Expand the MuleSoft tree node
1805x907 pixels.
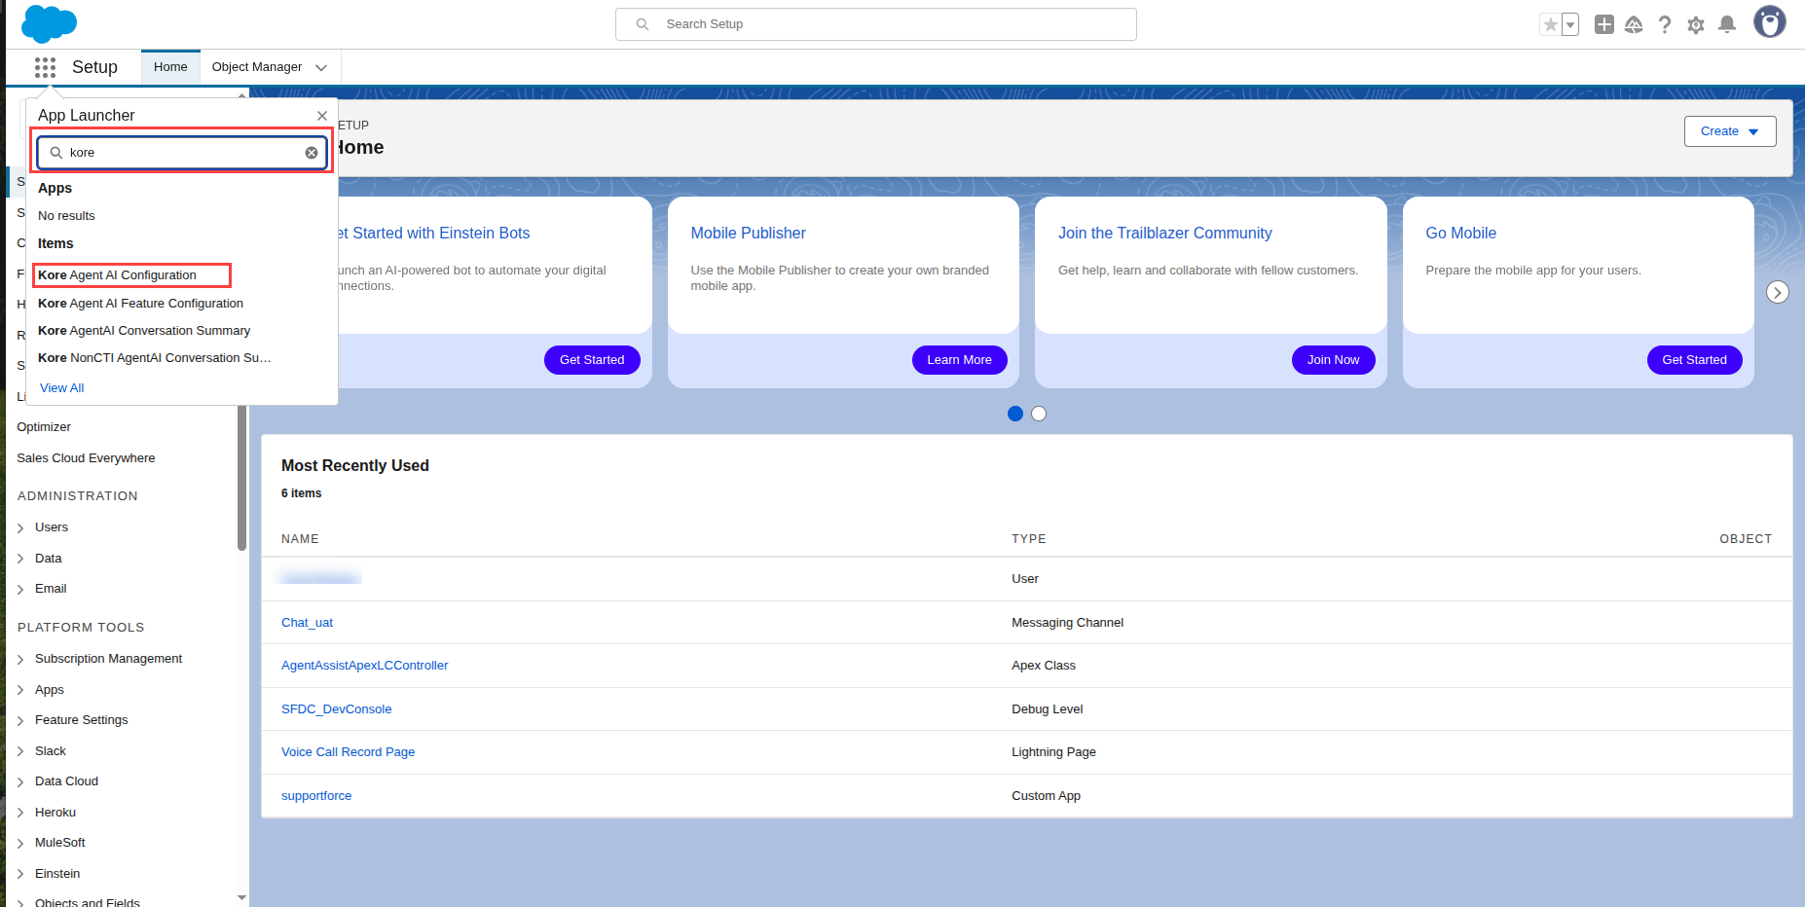[20, 844]
